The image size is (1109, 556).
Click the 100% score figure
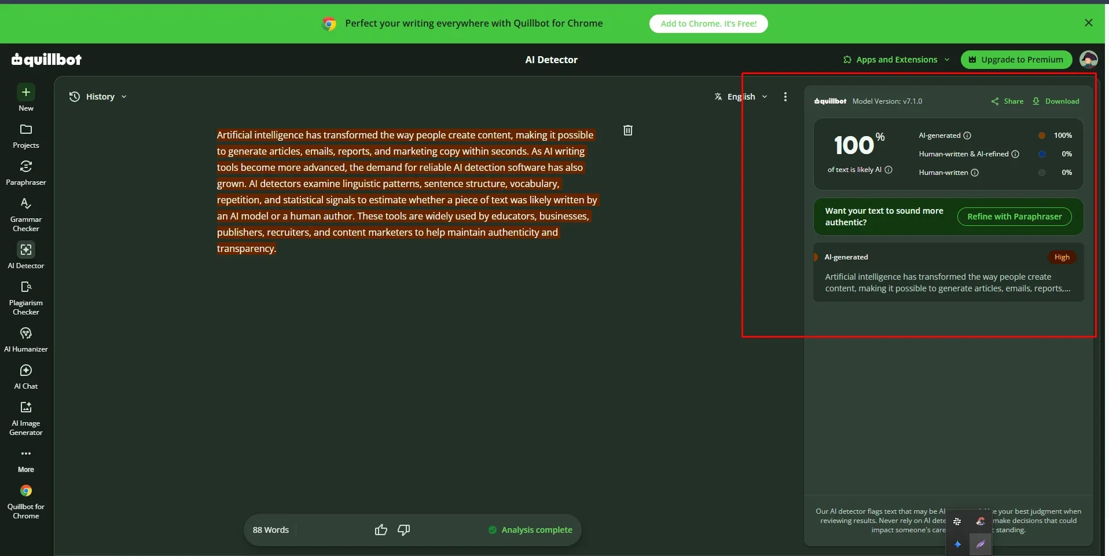click(859, 145)
